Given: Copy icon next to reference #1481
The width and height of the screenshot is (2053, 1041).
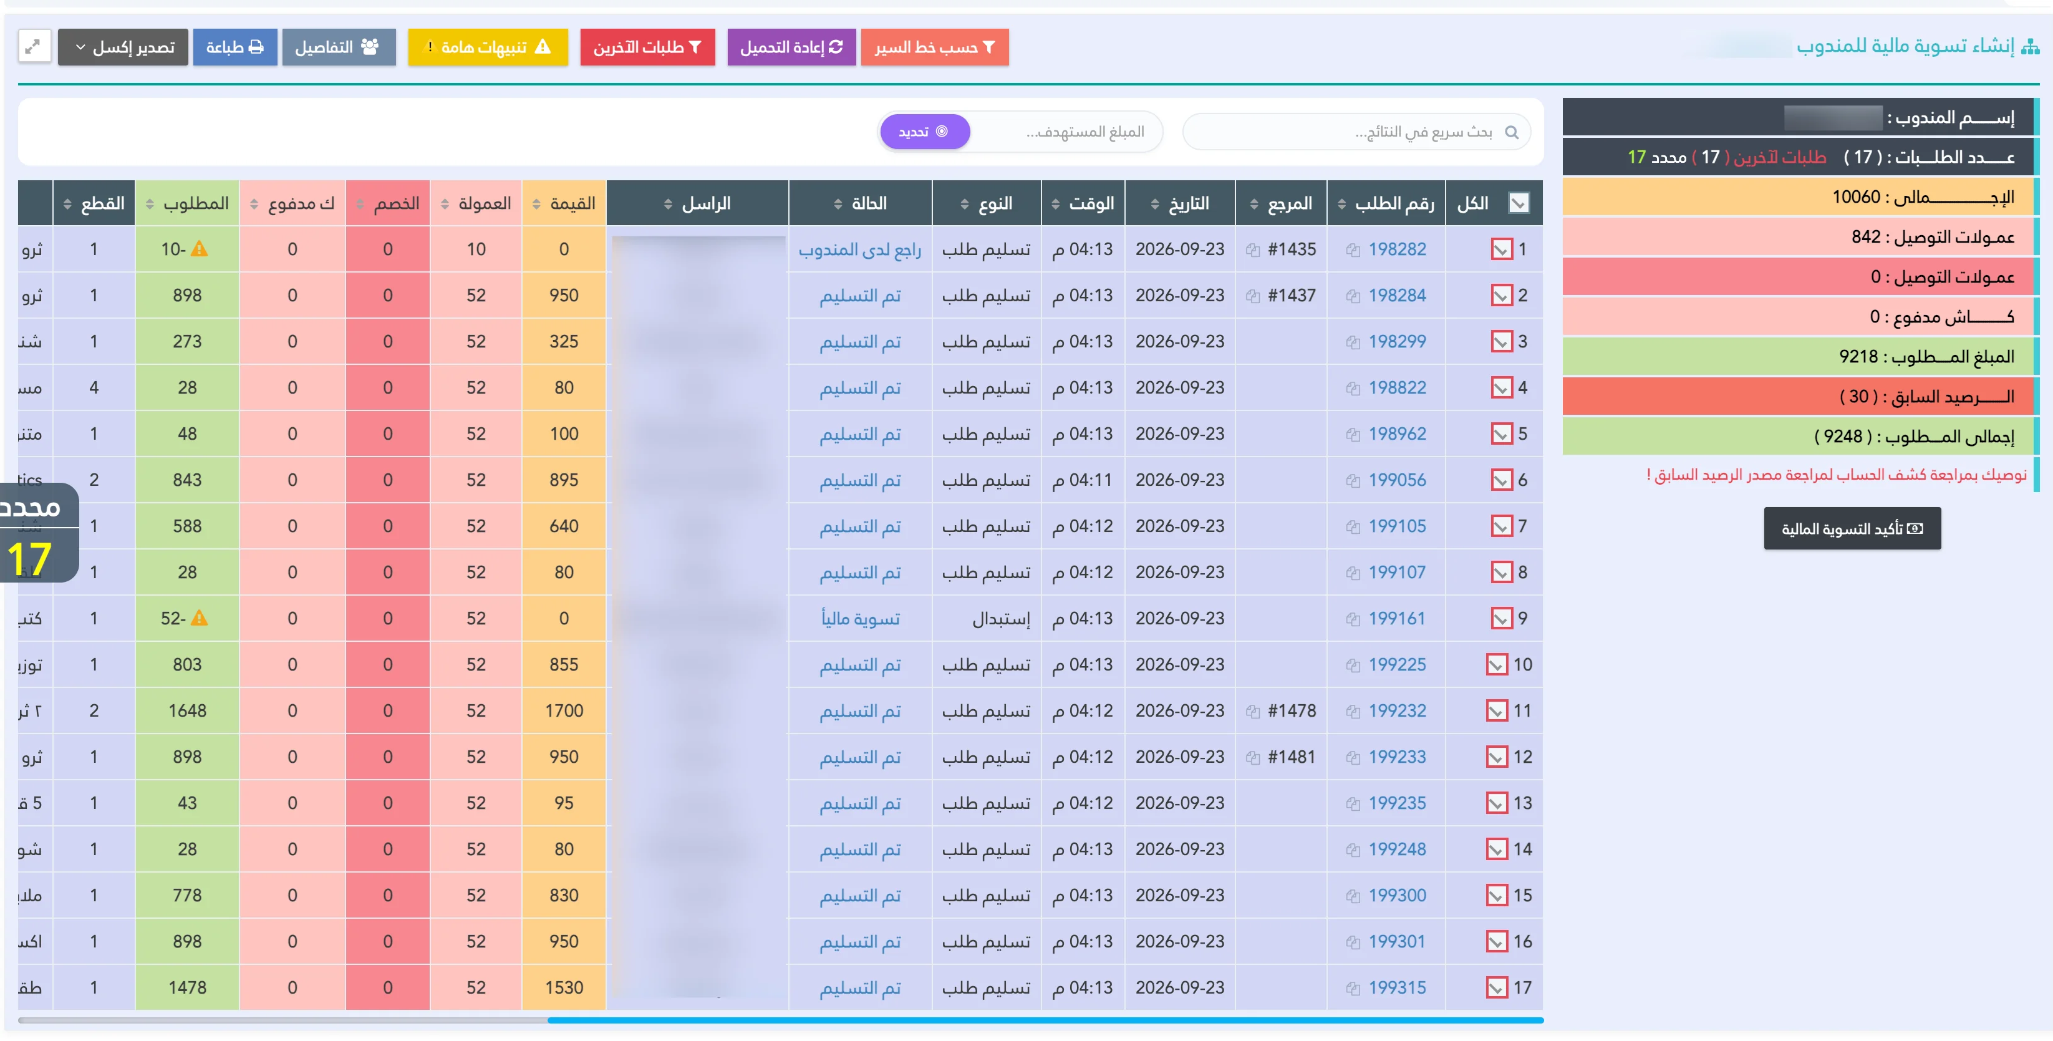Looking at the screenshot, I should coord(1253,758).
